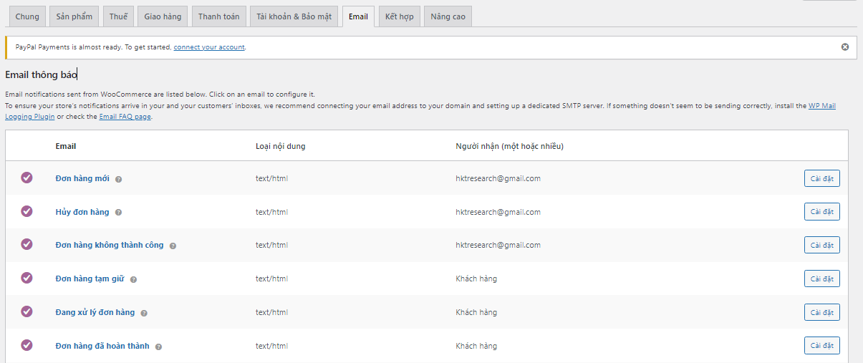Open Đơn hàng không thành công email link

pyautogui.click(x=110, y=245)
